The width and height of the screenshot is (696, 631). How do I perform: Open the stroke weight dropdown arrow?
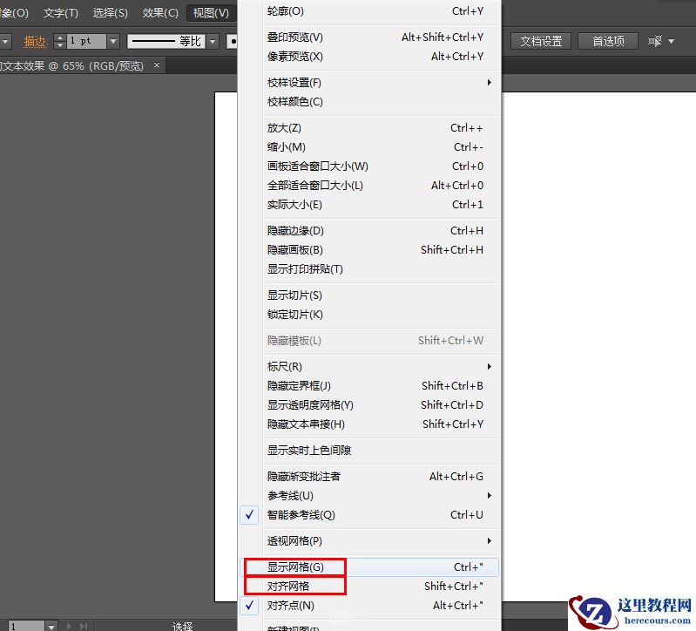click(x=113, y=41)
